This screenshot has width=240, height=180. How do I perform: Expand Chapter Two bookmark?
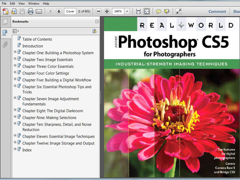[x=15, y=59]
